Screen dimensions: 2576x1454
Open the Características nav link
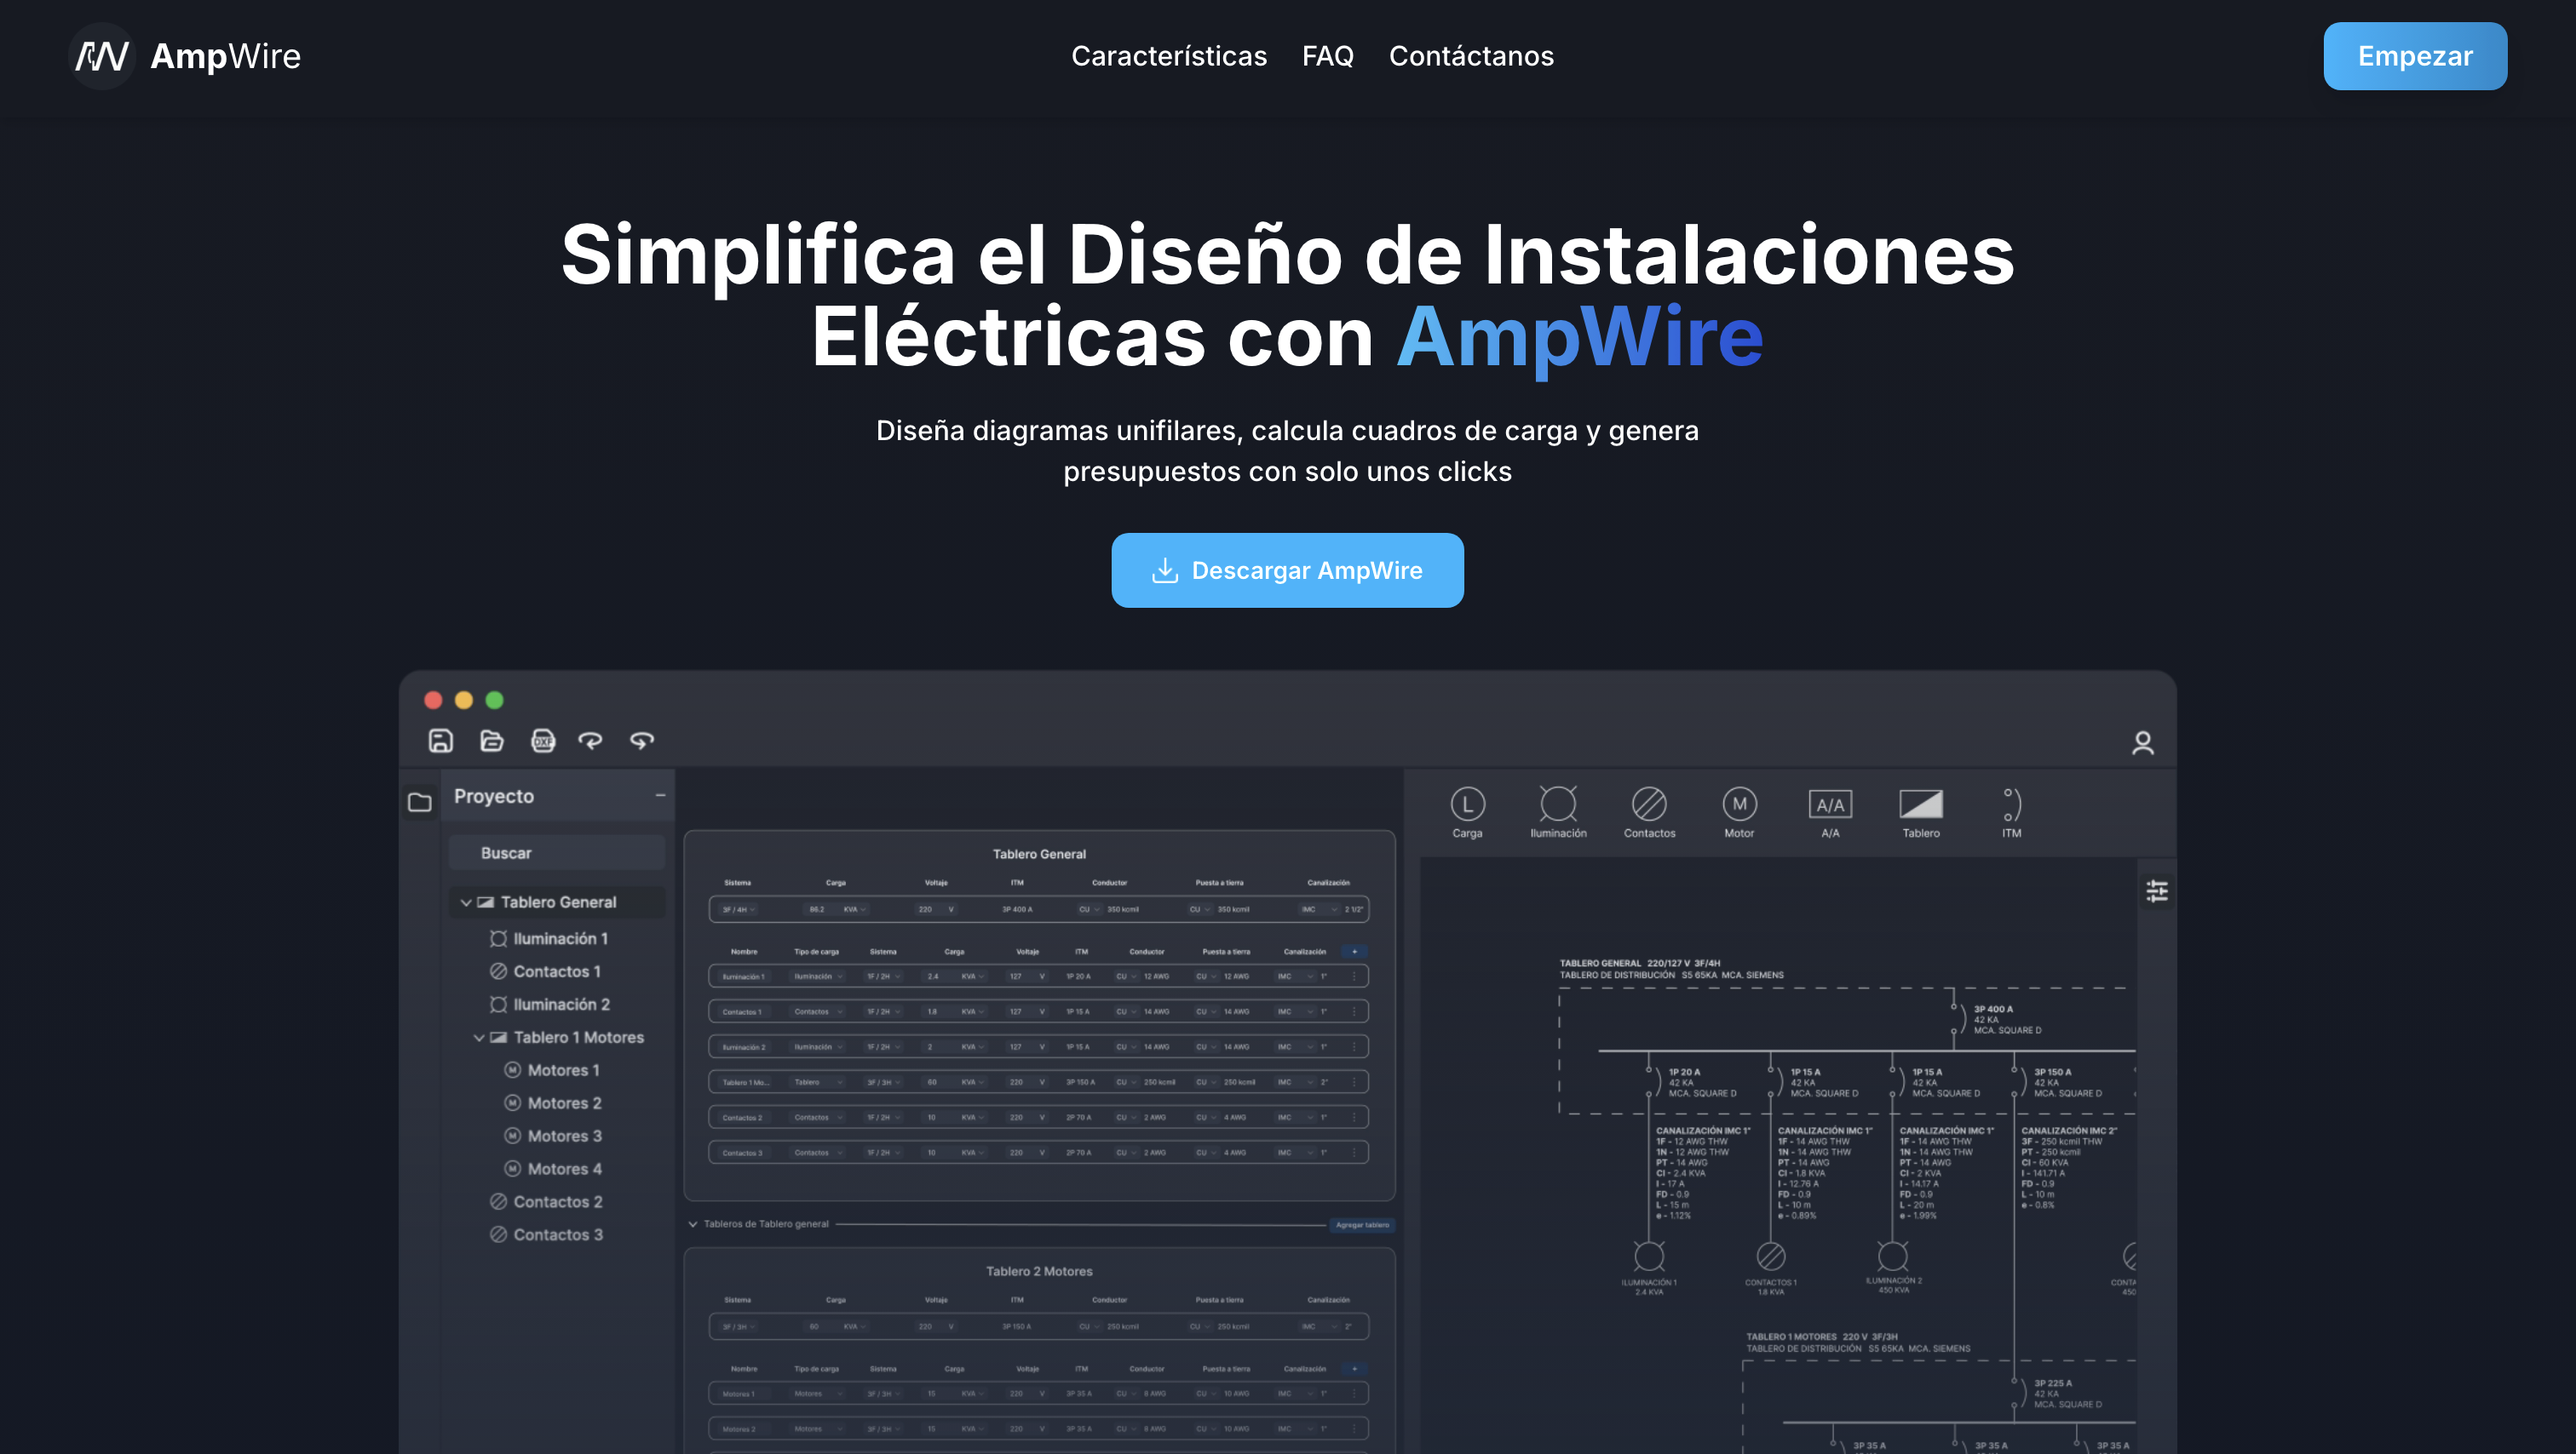(x=1168, y=56)
